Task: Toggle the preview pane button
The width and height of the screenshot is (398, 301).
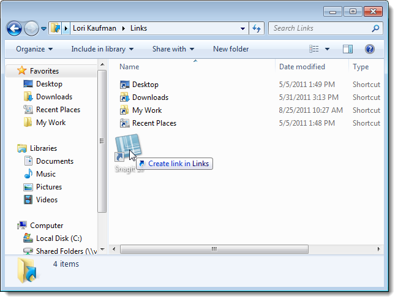Action: coord(348,49)
